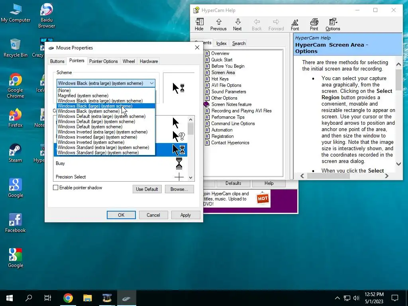Click OK in Mouse Properties
The height and width of the screenshot is (306, 408).
(x=121, y=215)
